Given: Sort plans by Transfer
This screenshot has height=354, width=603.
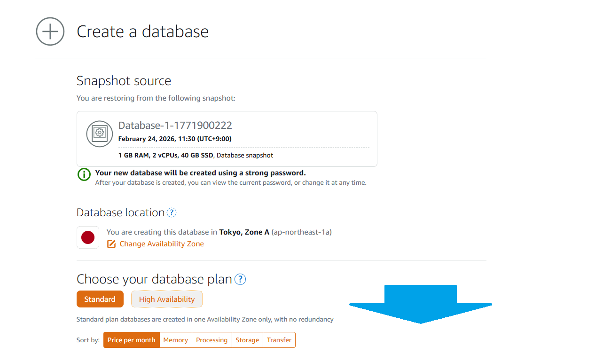Looking at the screenshot, I should point(279,340).
